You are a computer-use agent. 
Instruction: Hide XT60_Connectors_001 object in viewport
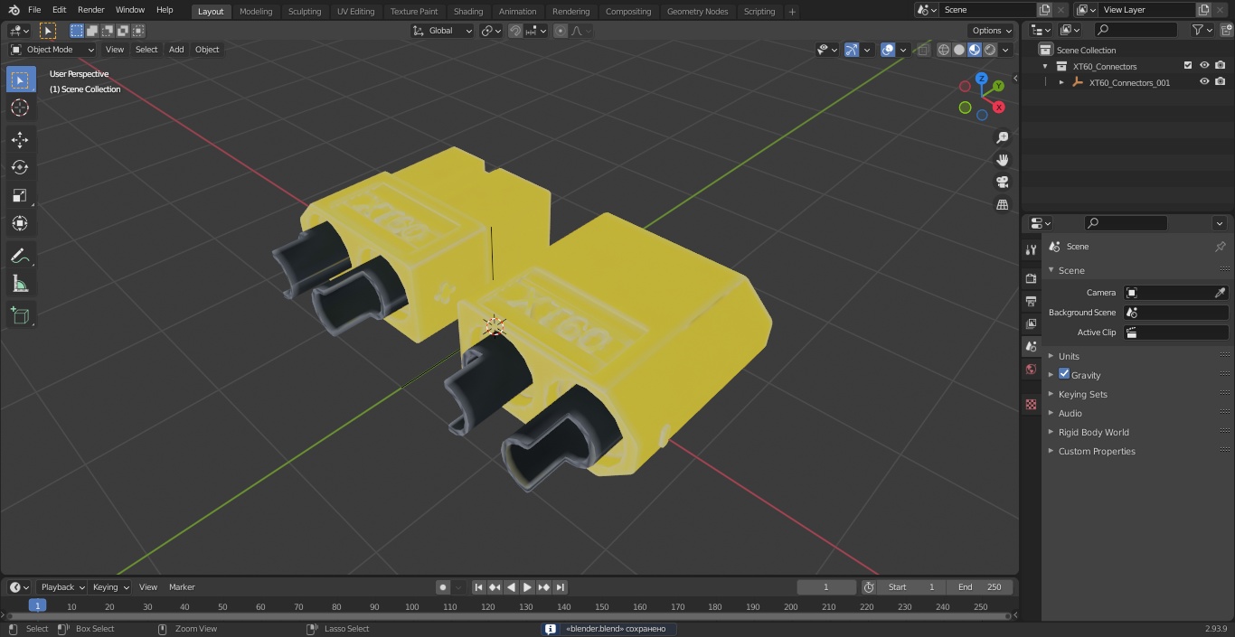(x=1204, y=82)
